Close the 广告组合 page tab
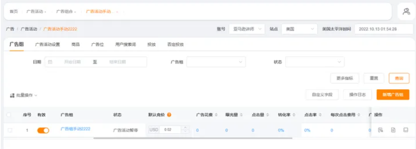Image resolution: width=416 pixels, height=149 pixels. pos(75,12)
